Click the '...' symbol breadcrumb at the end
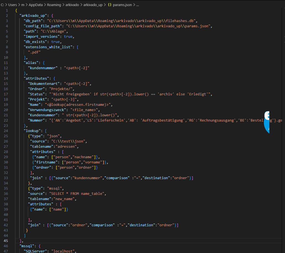The image size is (285, 253). tap(138, 5)
